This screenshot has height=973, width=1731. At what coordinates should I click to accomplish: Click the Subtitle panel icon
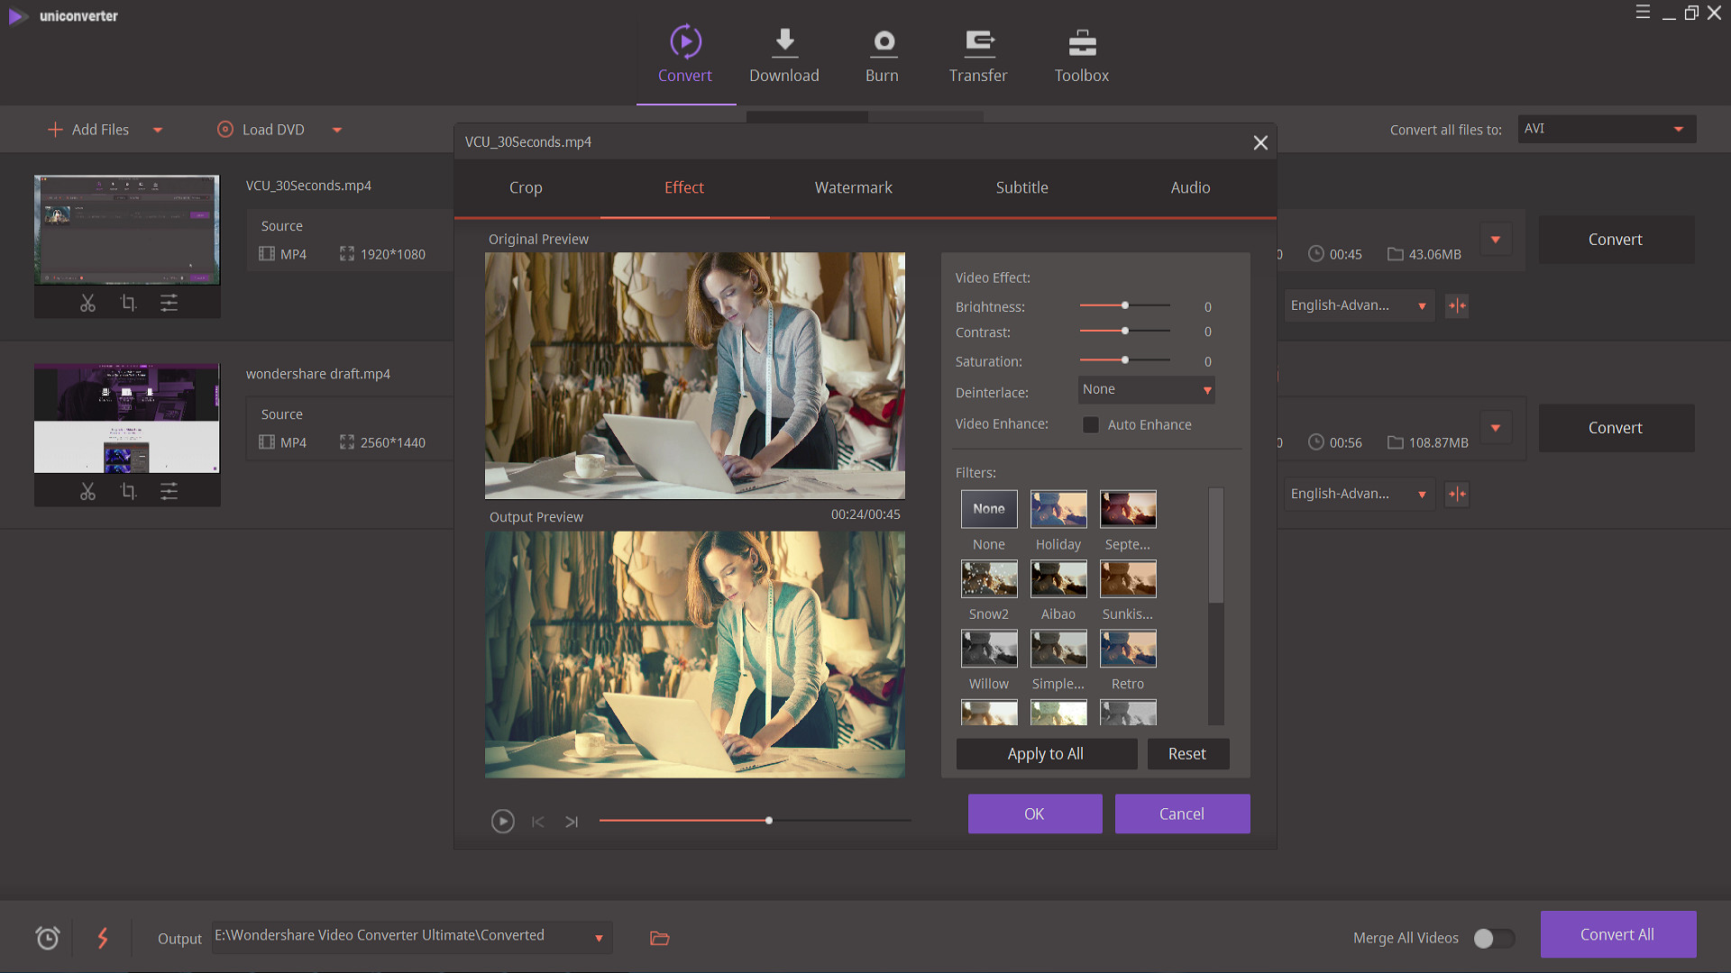tap(1021, 187)
